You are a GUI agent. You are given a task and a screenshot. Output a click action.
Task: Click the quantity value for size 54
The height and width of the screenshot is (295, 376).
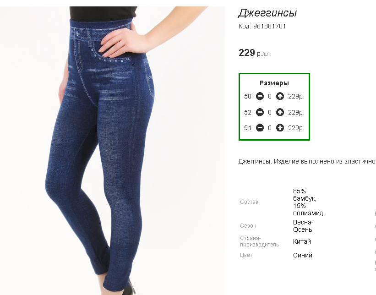click(x=270, y=128)
